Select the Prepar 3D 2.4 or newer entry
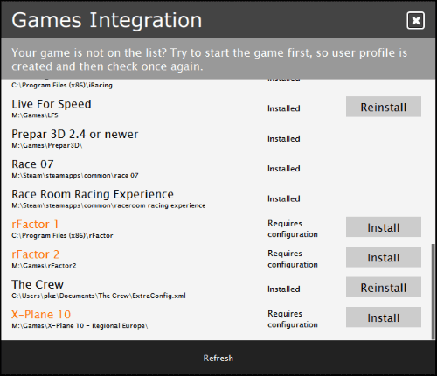 (x=75, y=135)
